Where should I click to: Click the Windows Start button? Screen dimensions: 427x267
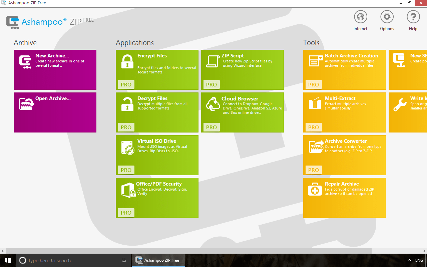(8, 260)
